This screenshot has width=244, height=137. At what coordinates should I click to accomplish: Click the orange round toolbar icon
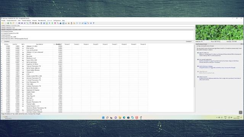tap(74, 23)
